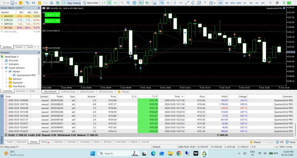The image size is (297, 158).
Task: Open the shapes objects dropdown arrow
Action: 215,3
